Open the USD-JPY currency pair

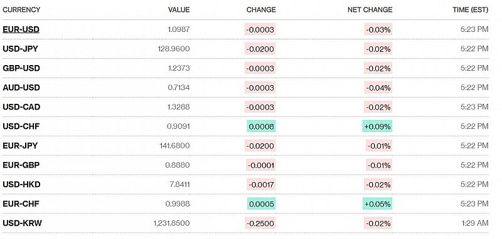21,49
